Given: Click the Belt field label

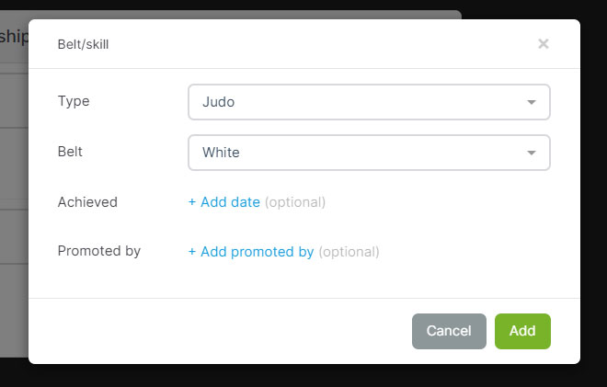Looking at the screenshot, I should (x=70, y=152).
